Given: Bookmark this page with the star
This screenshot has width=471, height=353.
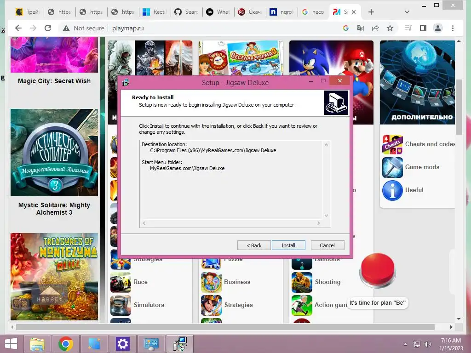Looking at the screenshot, I should pos(390,28).
